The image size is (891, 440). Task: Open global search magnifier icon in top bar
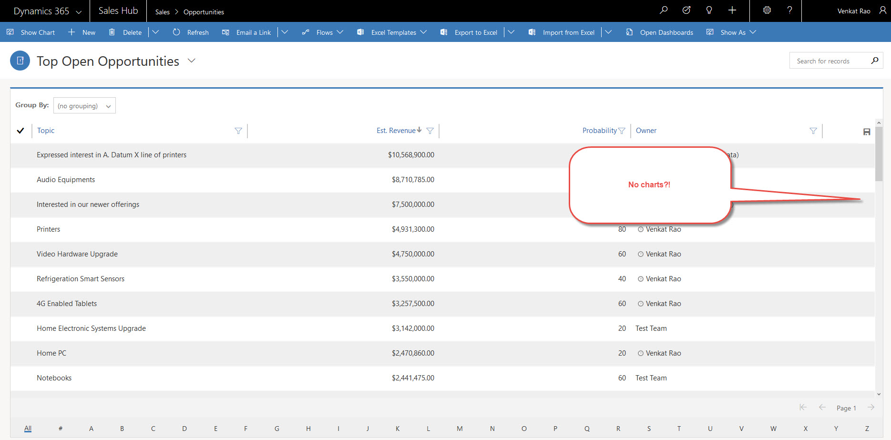(x=663, y=10)
